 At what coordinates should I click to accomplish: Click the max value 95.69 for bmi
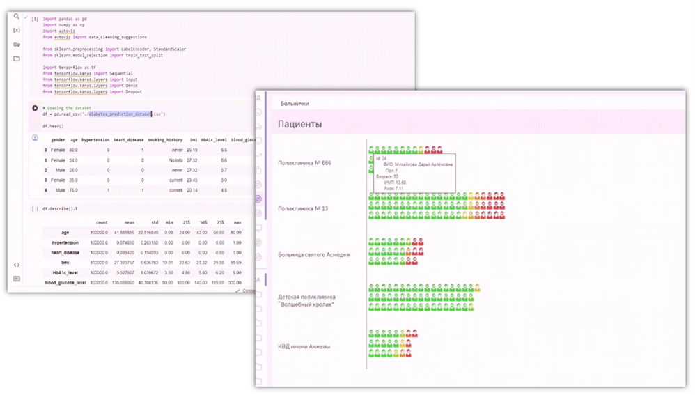(236, 263)
